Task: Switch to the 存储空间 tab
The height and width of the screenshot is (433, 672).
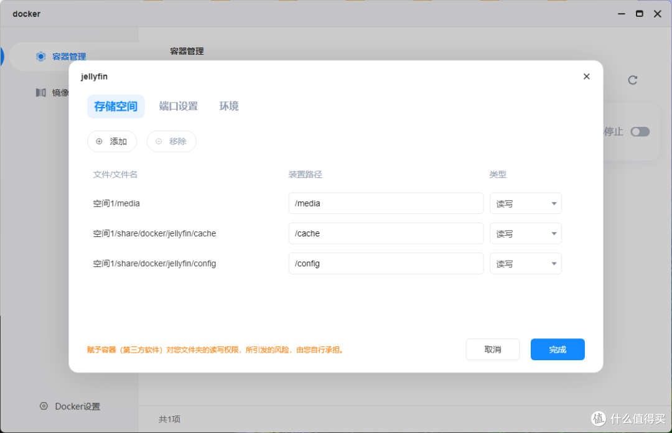Action: [116, 106]
